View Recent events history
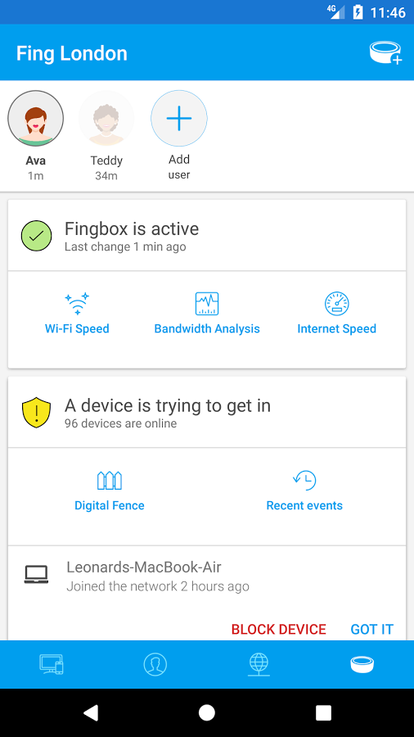This screenshot has width=414, height=737. 304,491
